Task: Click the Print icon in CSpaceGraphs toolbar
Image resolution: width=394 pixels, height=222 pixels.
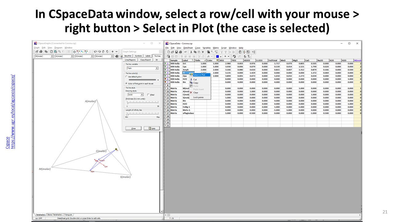Action: coord(41,52)
